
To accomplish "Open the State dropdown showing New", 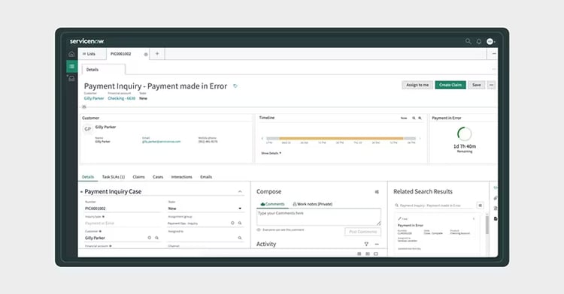I will pyautogui.click(x=205, y=208).
